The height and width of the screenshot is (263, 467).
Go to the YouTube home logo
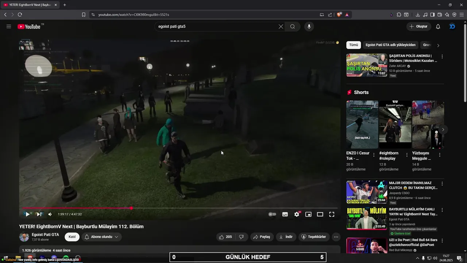click(29, 27)
